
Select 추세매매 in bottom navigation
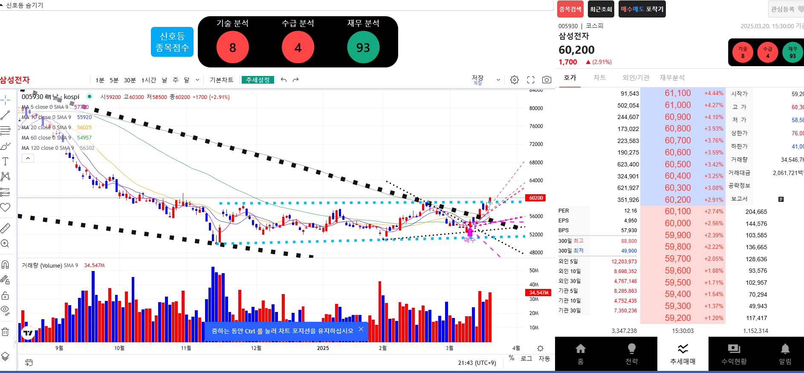pos(683,354)
